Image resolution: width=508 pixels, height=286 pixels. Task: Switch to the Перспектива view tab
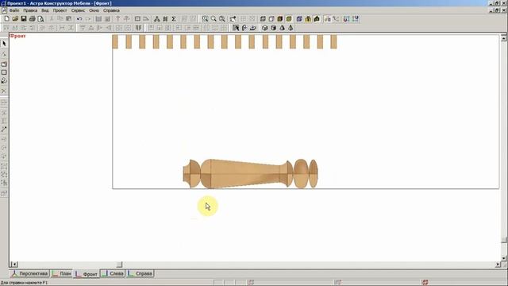29,273
